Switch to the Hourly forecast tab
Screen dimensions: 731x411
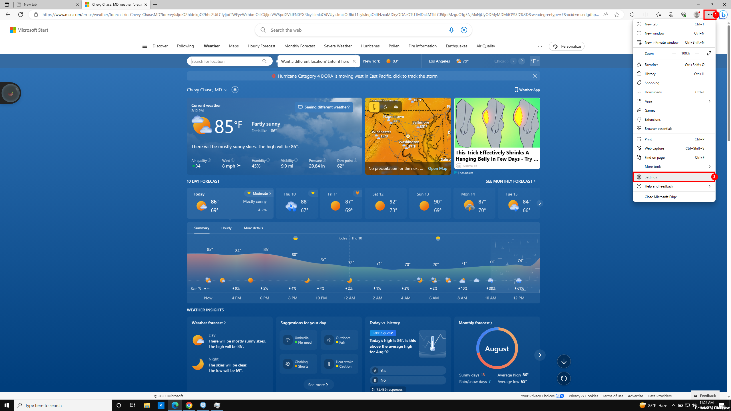(226, 228)
